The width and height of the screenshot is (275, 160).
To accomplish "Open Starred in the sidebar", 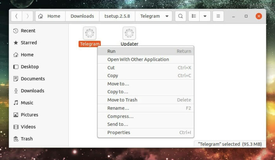I will [38, 43].
